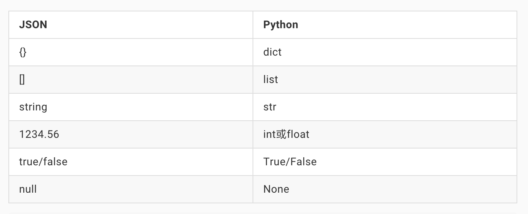Click capitalized True in the Python column
This screenshot has width=528, height=214.
point(274,162)
